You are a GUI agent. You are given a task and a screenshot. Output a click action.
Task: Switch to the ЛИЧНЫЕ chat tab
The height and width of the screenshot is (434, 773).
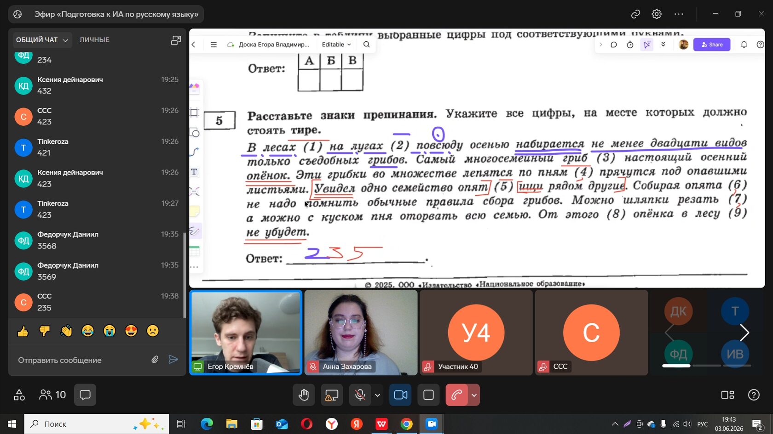[94, 40]
